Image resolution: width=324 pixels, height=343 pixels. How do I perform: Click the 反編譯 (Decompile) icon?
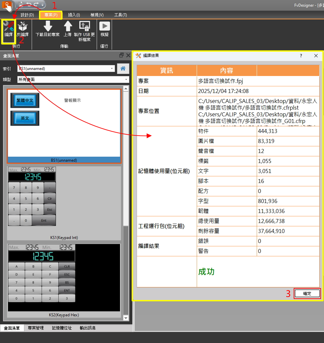[x=23, y=28]
